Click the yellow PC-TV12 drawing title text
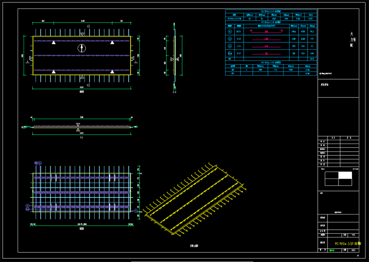The width and height of the screenshot is (369, 262). pos(348,244)
